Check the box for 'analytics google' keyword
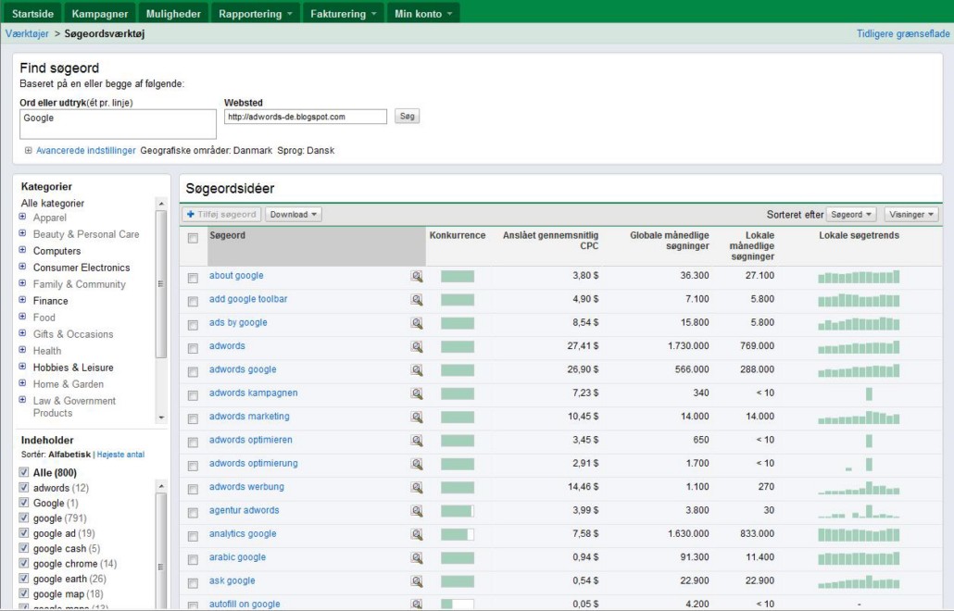The height and width of the screenshot is (611, 954). tap(193, 536)
